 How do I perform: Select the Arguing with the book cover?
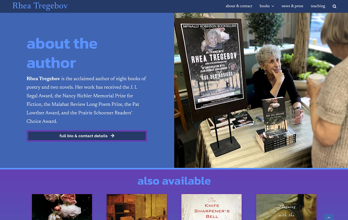click(286, 207)
